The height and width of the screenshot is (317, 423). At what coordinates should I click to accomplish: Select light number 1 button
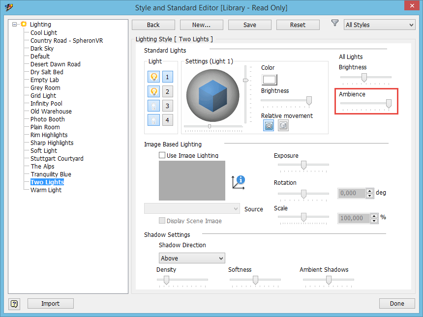168,77
